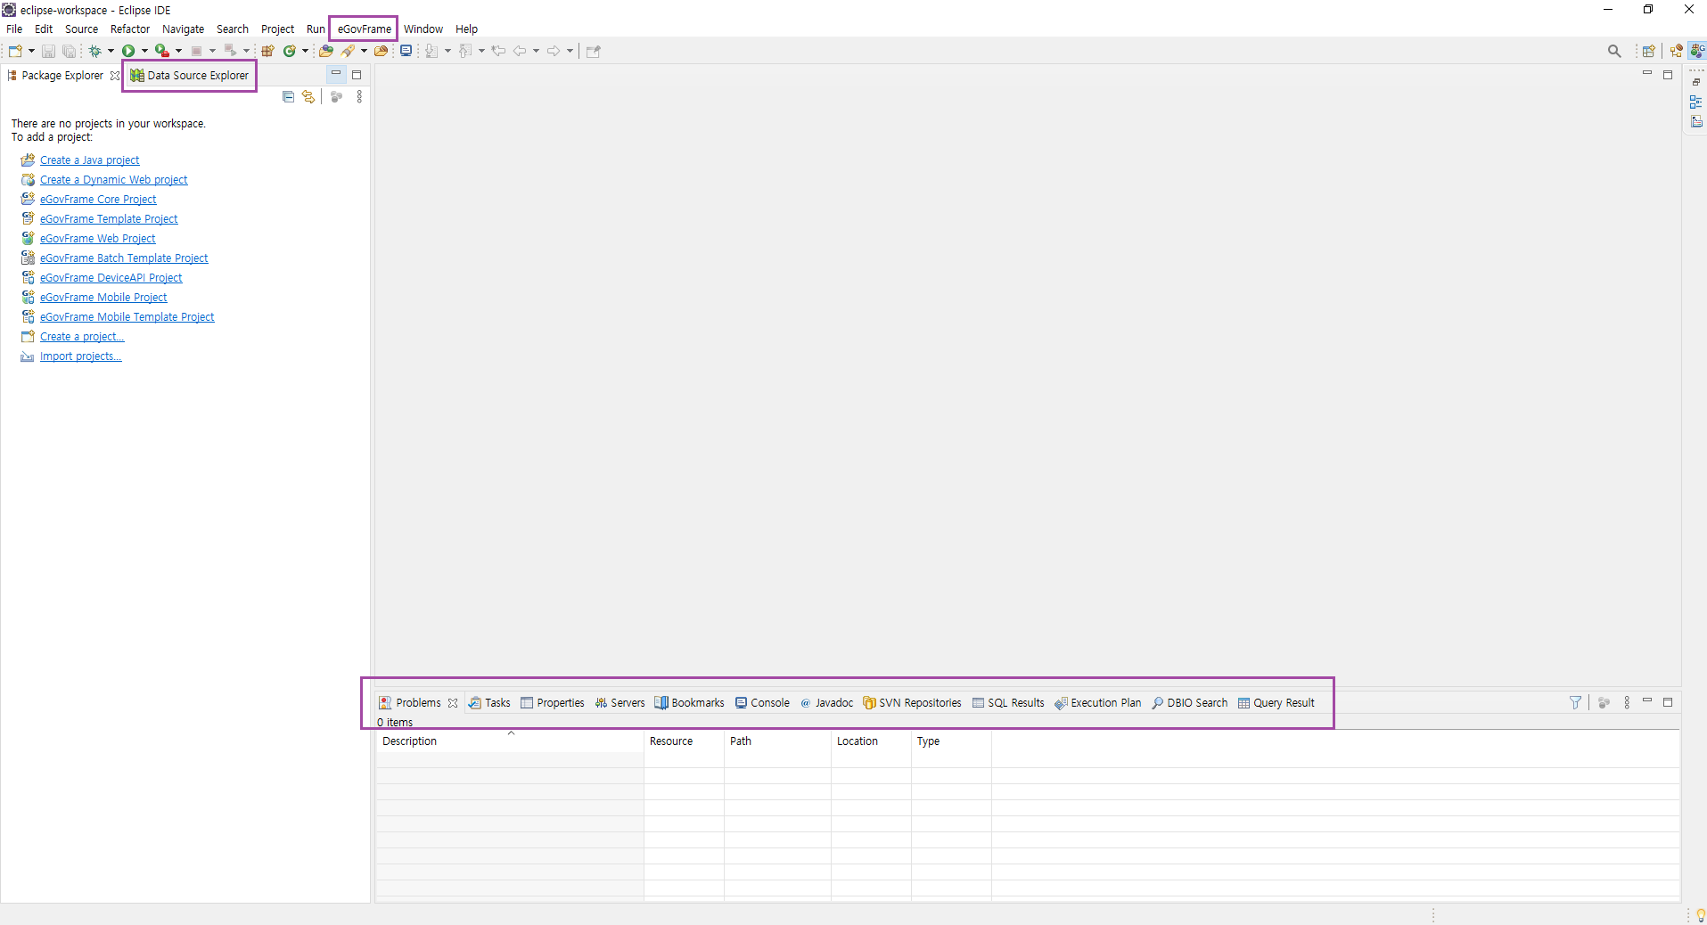
Task: Open the Window menu
Action: [423, 29]
